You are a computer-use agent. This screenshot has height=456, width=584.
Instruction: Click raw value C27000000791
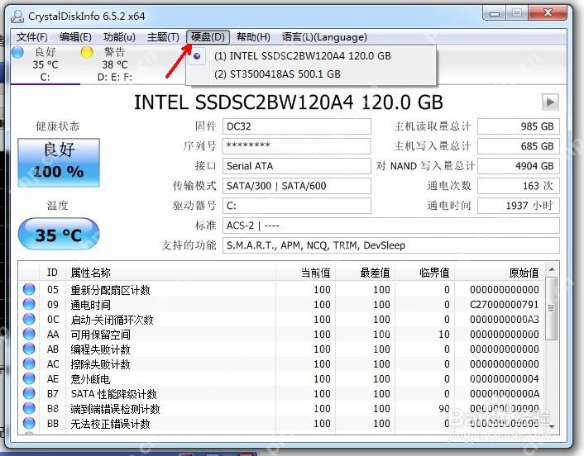point(505,304)
